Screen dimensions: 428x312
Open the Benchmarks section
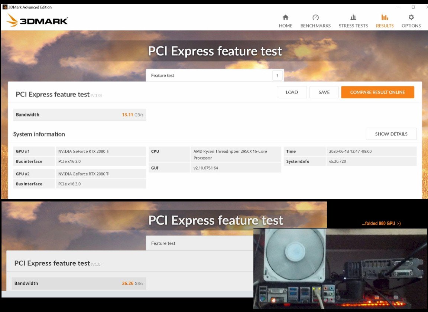coord(315,21)
